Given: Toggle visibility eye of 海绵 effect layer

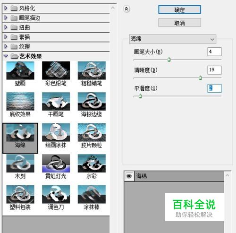Looking at the screenshot, I should click(x=129, y=176).
